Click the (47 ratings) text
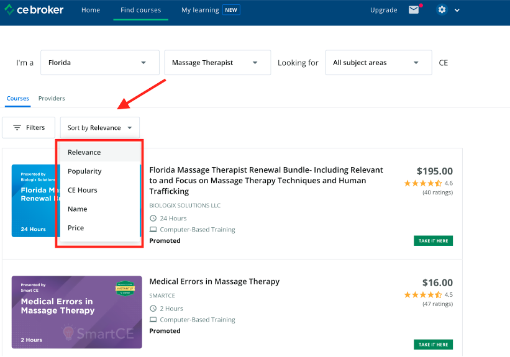This screenshot has height=357, width=510. click(x=437, y=304)
